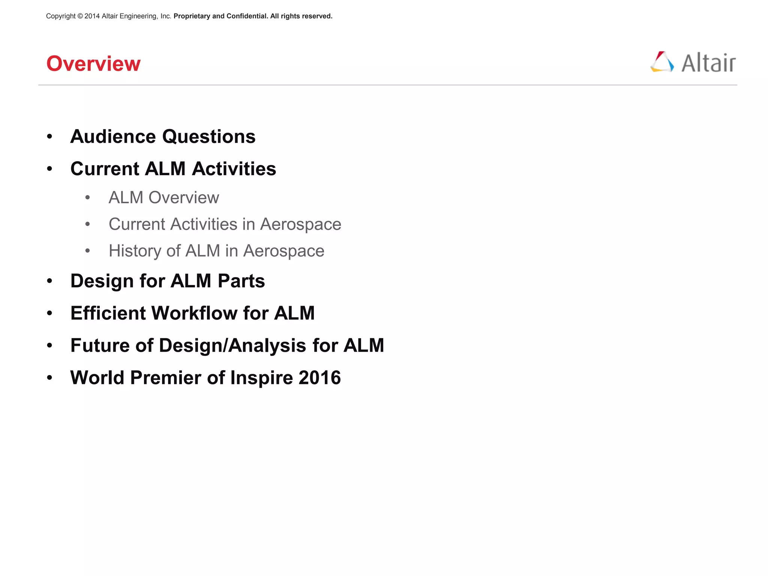Click the ALM Overview sub-bullet
The height and width of the screenshot is (576, 768).
point(163,198)
